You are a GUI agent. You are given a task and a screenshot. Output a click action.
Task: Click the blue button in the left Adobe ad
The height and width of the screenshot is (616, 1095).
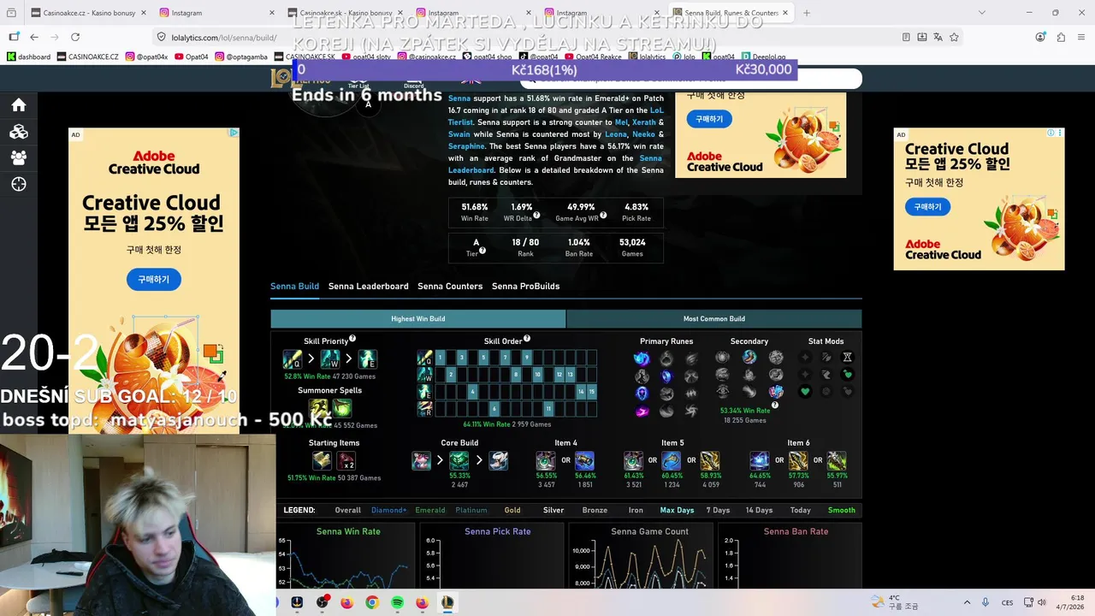pyautogui.click(x=154, y=279)
